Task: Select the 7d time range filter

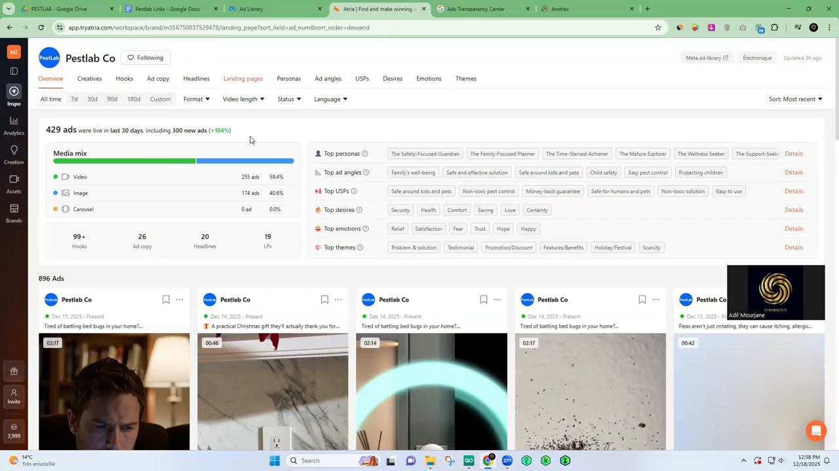Action: click(x=74, y=99)
